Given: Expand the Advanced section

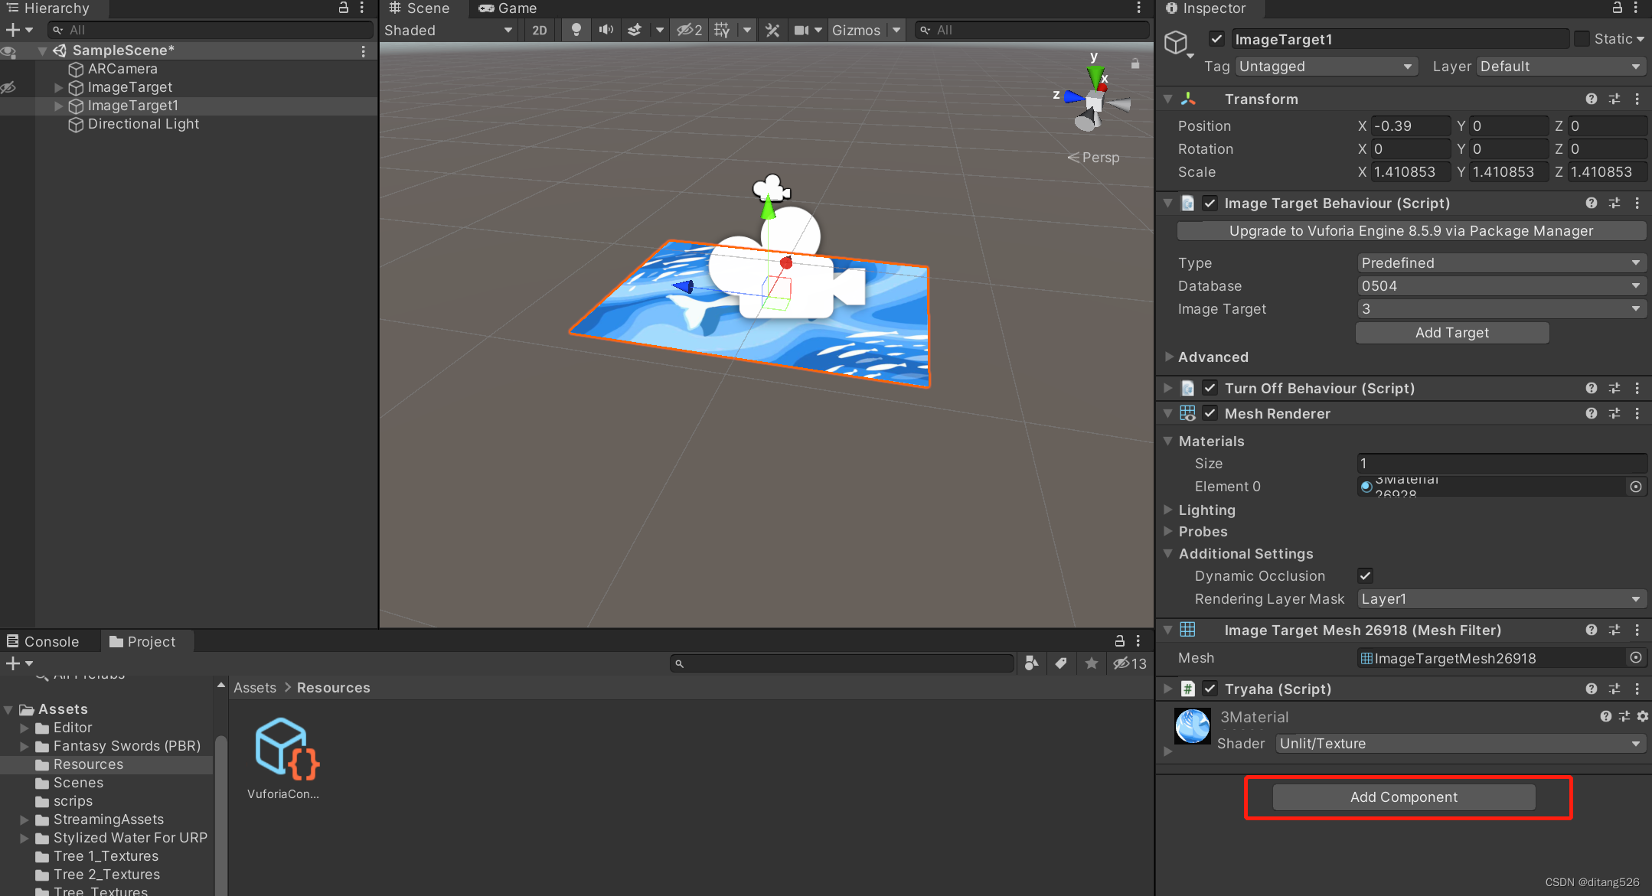Looking at the screenshot, I should pyautogui.click(x=1213, y=357).
